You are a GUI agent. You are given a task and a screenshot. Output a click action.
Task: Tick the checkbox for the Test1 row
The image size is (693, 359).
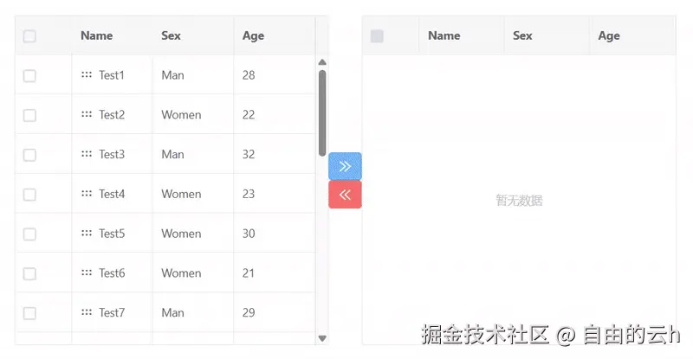click(29, 76)
